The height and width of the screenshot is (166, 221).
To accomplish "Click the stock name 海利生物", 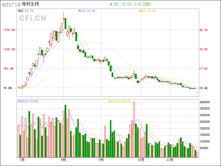I will tap(30, 4).
